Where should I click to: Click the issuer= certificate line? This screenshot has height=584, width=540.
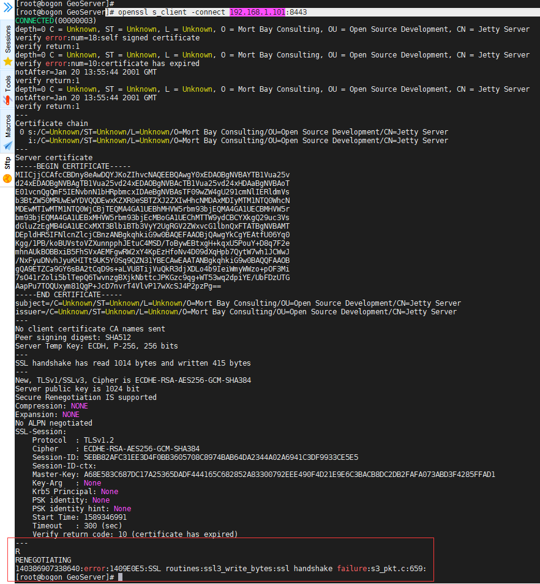click(236, 312)
